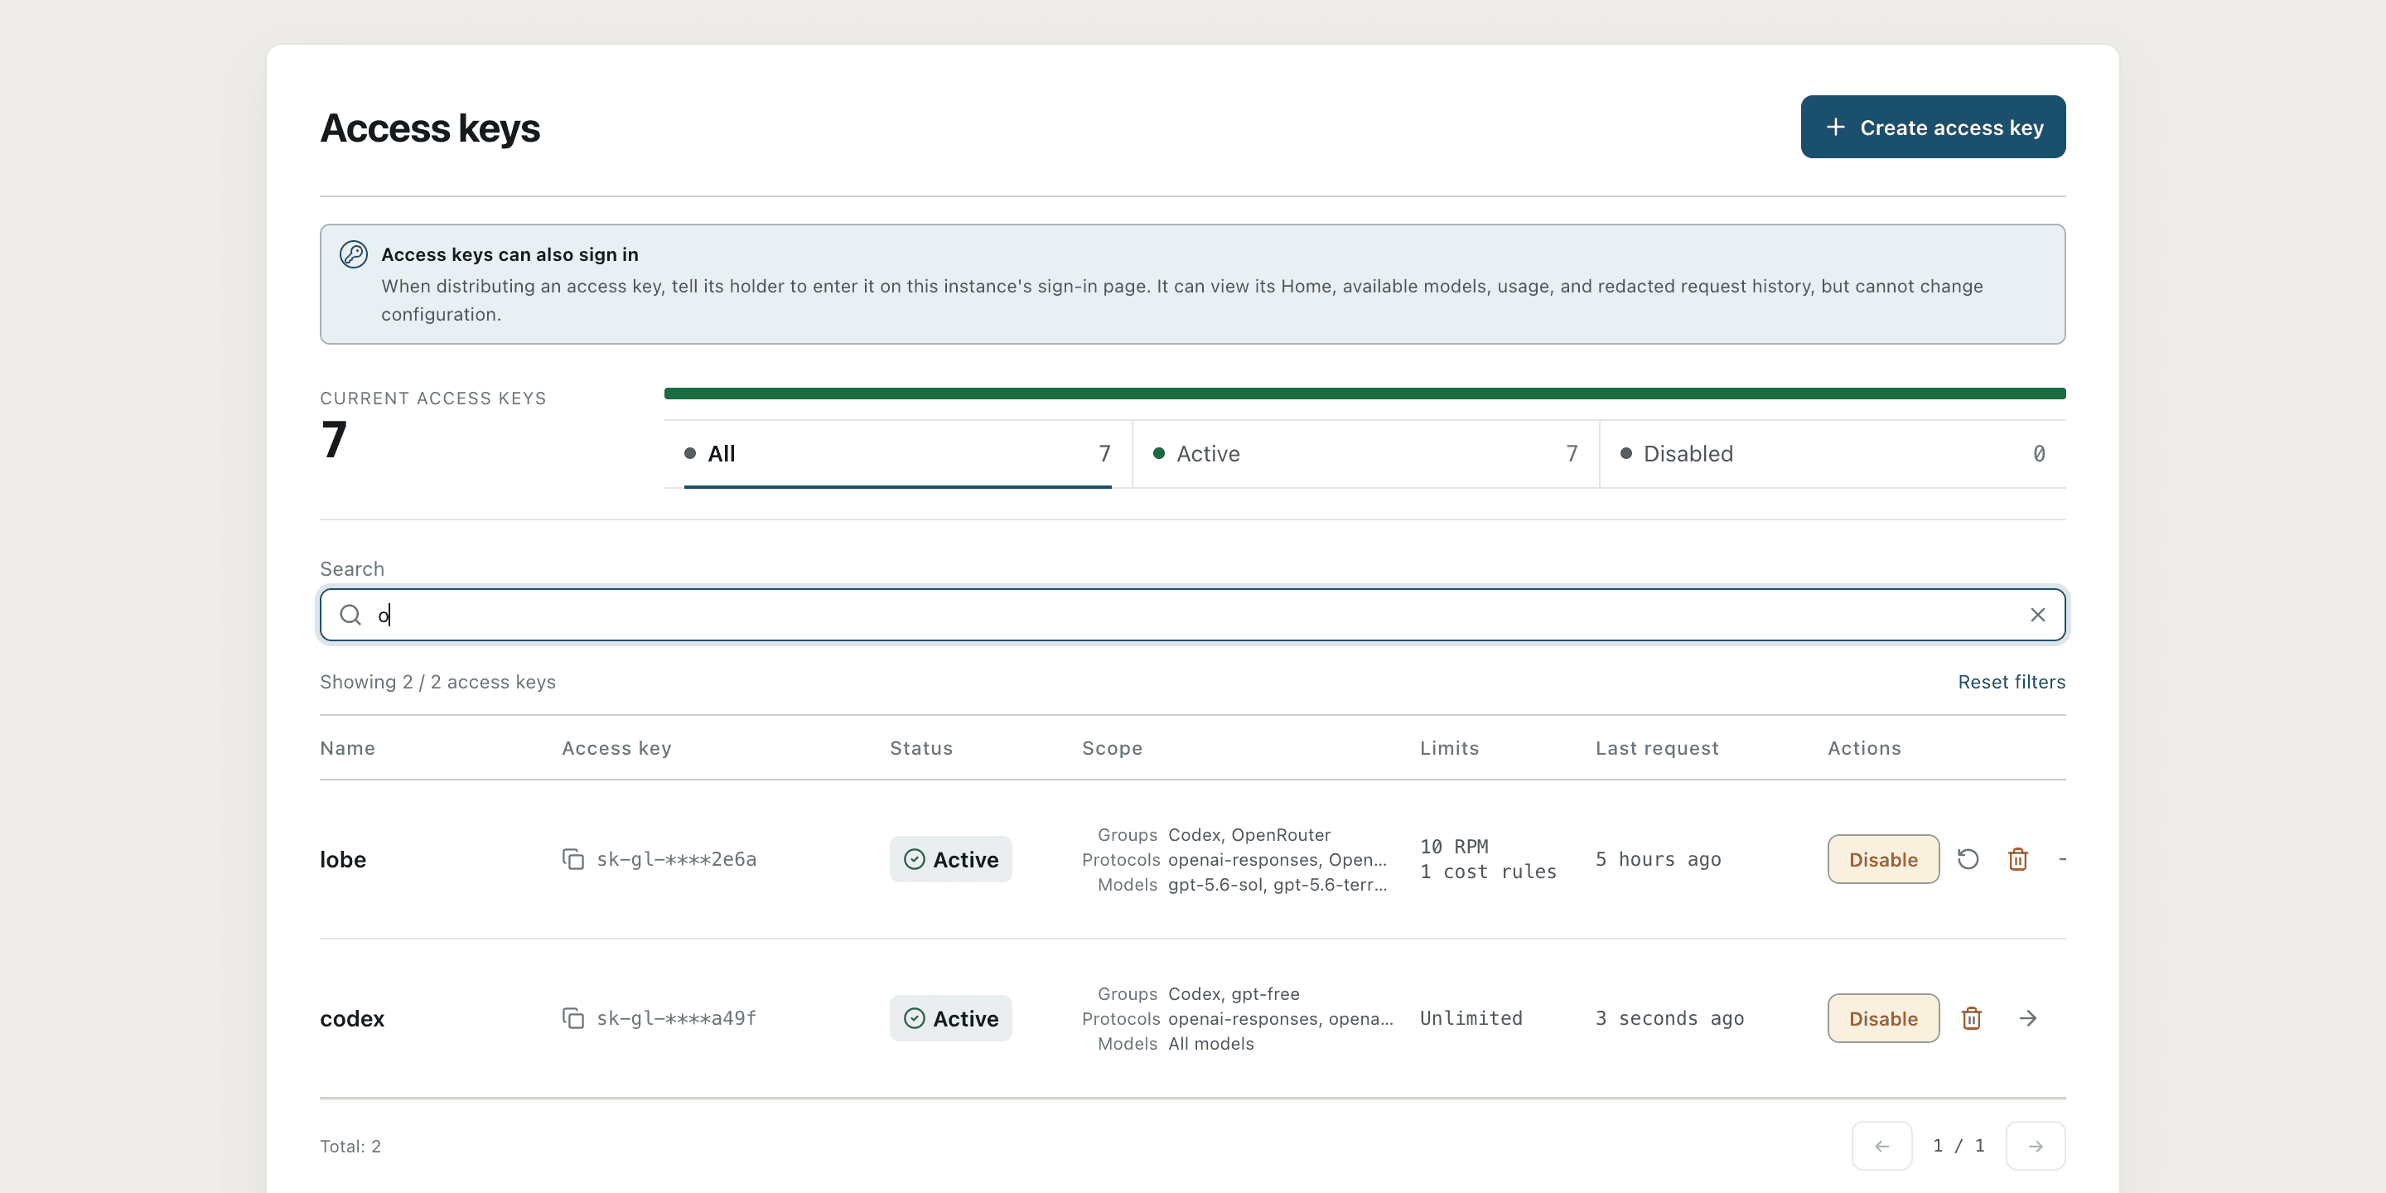Switch to the Active keys tab
The image size is (2386, 1193).
[x=1364, y=454]
